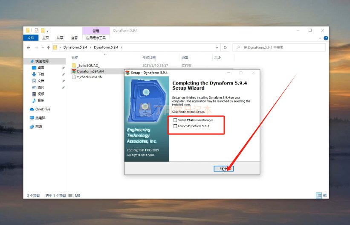Open 图片 in the navigation pane
This screenshot has width=350, height=225.
(x=40, y=87)
